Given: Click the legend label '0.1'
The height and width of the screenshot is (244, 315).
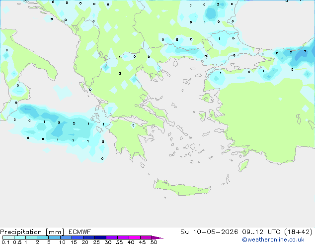Looking at the screenshot, I should click(5, 242).
